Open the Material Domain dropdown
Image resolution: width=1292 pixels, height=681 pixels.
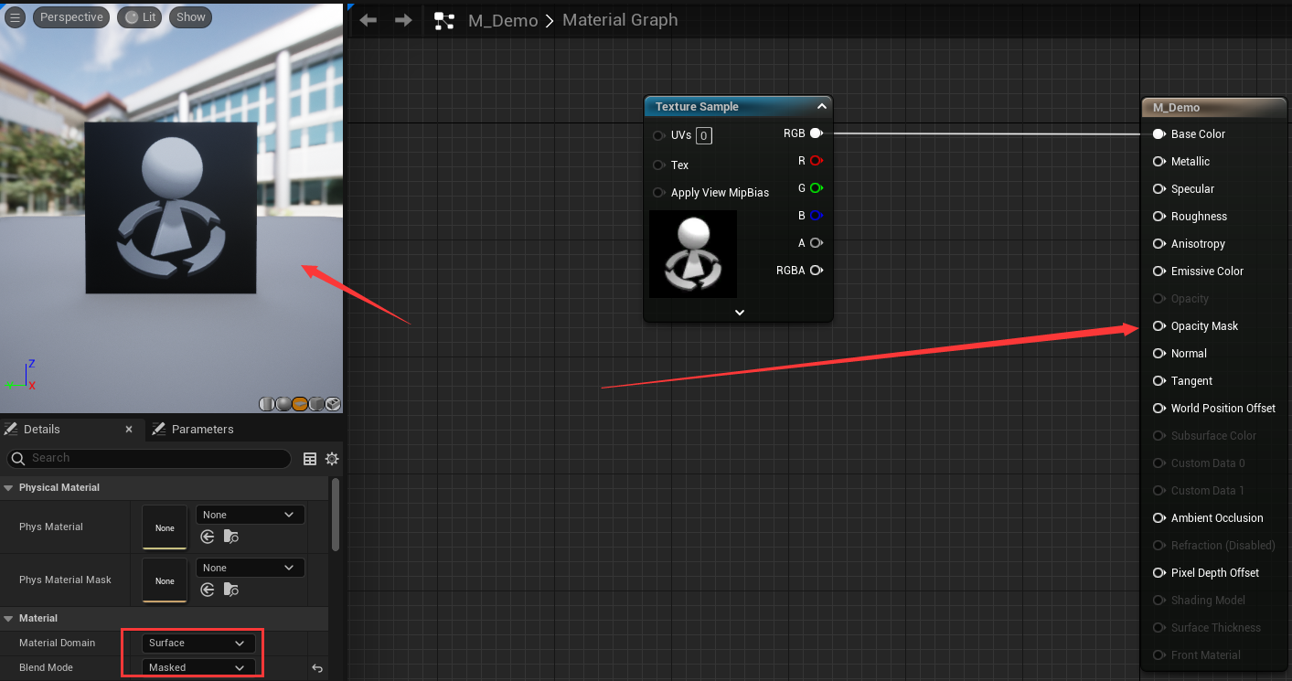click(198, 644)
